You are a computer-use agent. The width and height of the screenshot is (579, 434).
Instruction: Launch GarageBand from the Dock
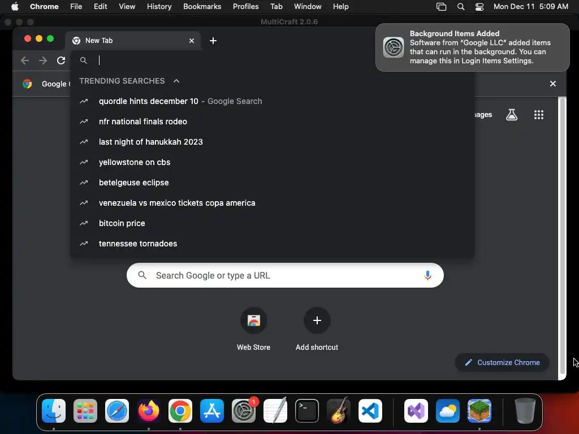click(339, 411)
